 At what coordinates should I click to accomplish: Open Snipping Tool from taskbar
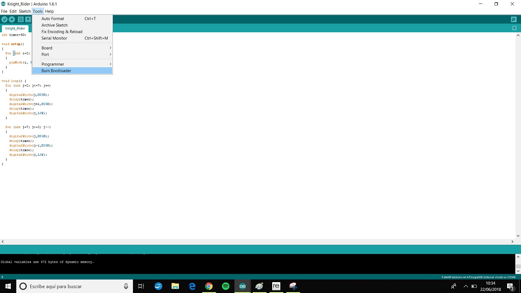click(293, 286)
